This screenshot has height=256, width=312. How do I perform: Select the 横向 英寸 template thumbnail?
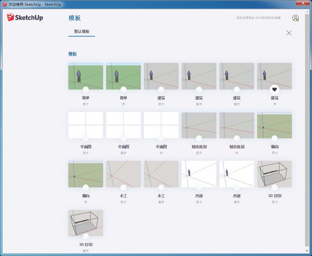275,125
